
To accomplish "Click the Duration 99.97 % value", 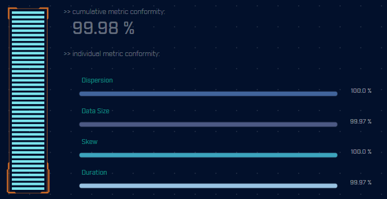I will click(x=361, y=182).
